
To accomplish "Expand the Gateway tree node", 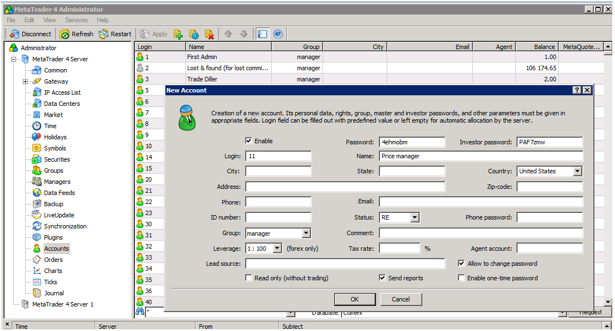I will (x=25, y=81).
